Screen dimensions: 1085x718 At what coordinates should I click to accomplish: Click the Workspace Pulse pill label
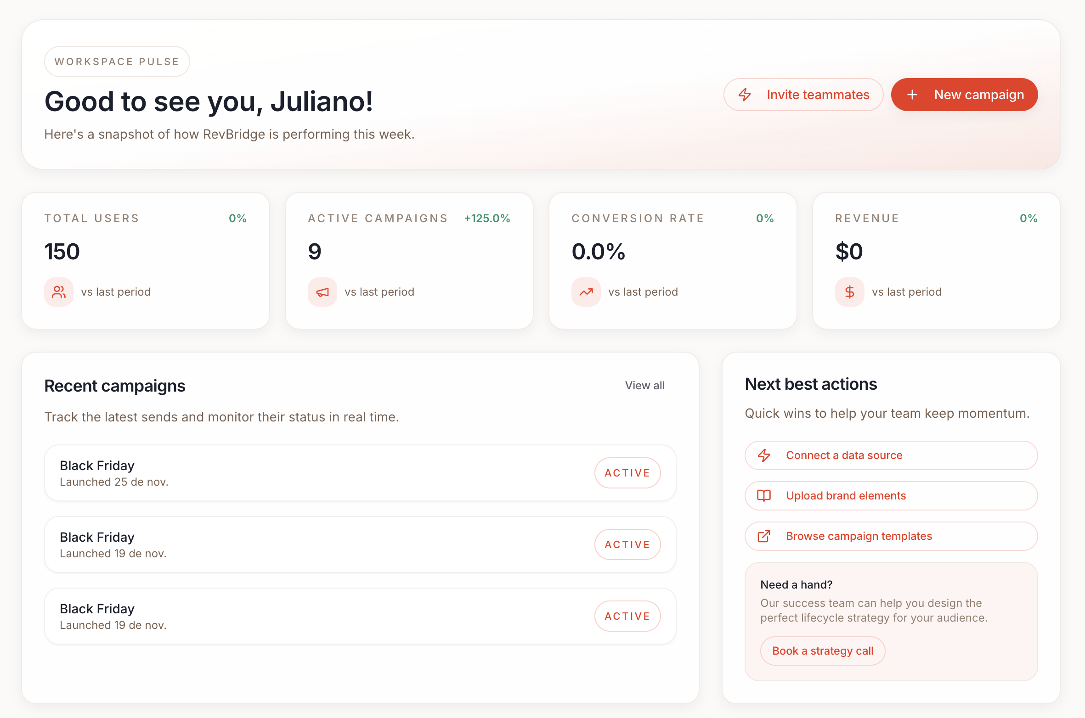(x=117, y=62)
